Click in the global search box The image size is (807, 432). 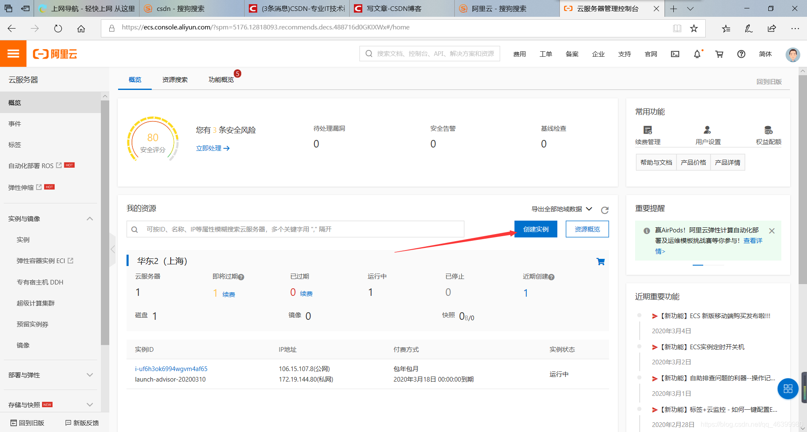click(x=430, y=53)
